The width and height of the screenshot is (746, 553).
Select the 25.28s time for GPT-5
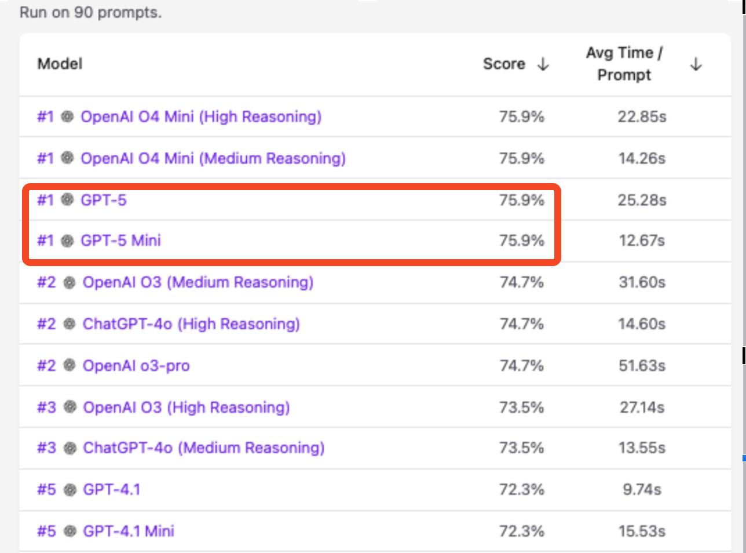point(642,200)
